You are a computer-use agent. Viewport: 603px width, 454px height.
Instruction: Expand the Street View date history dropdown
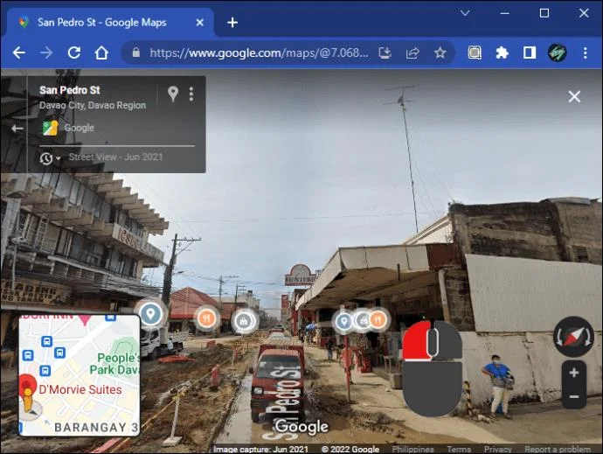pyautogui.click(x=50, y=157)
